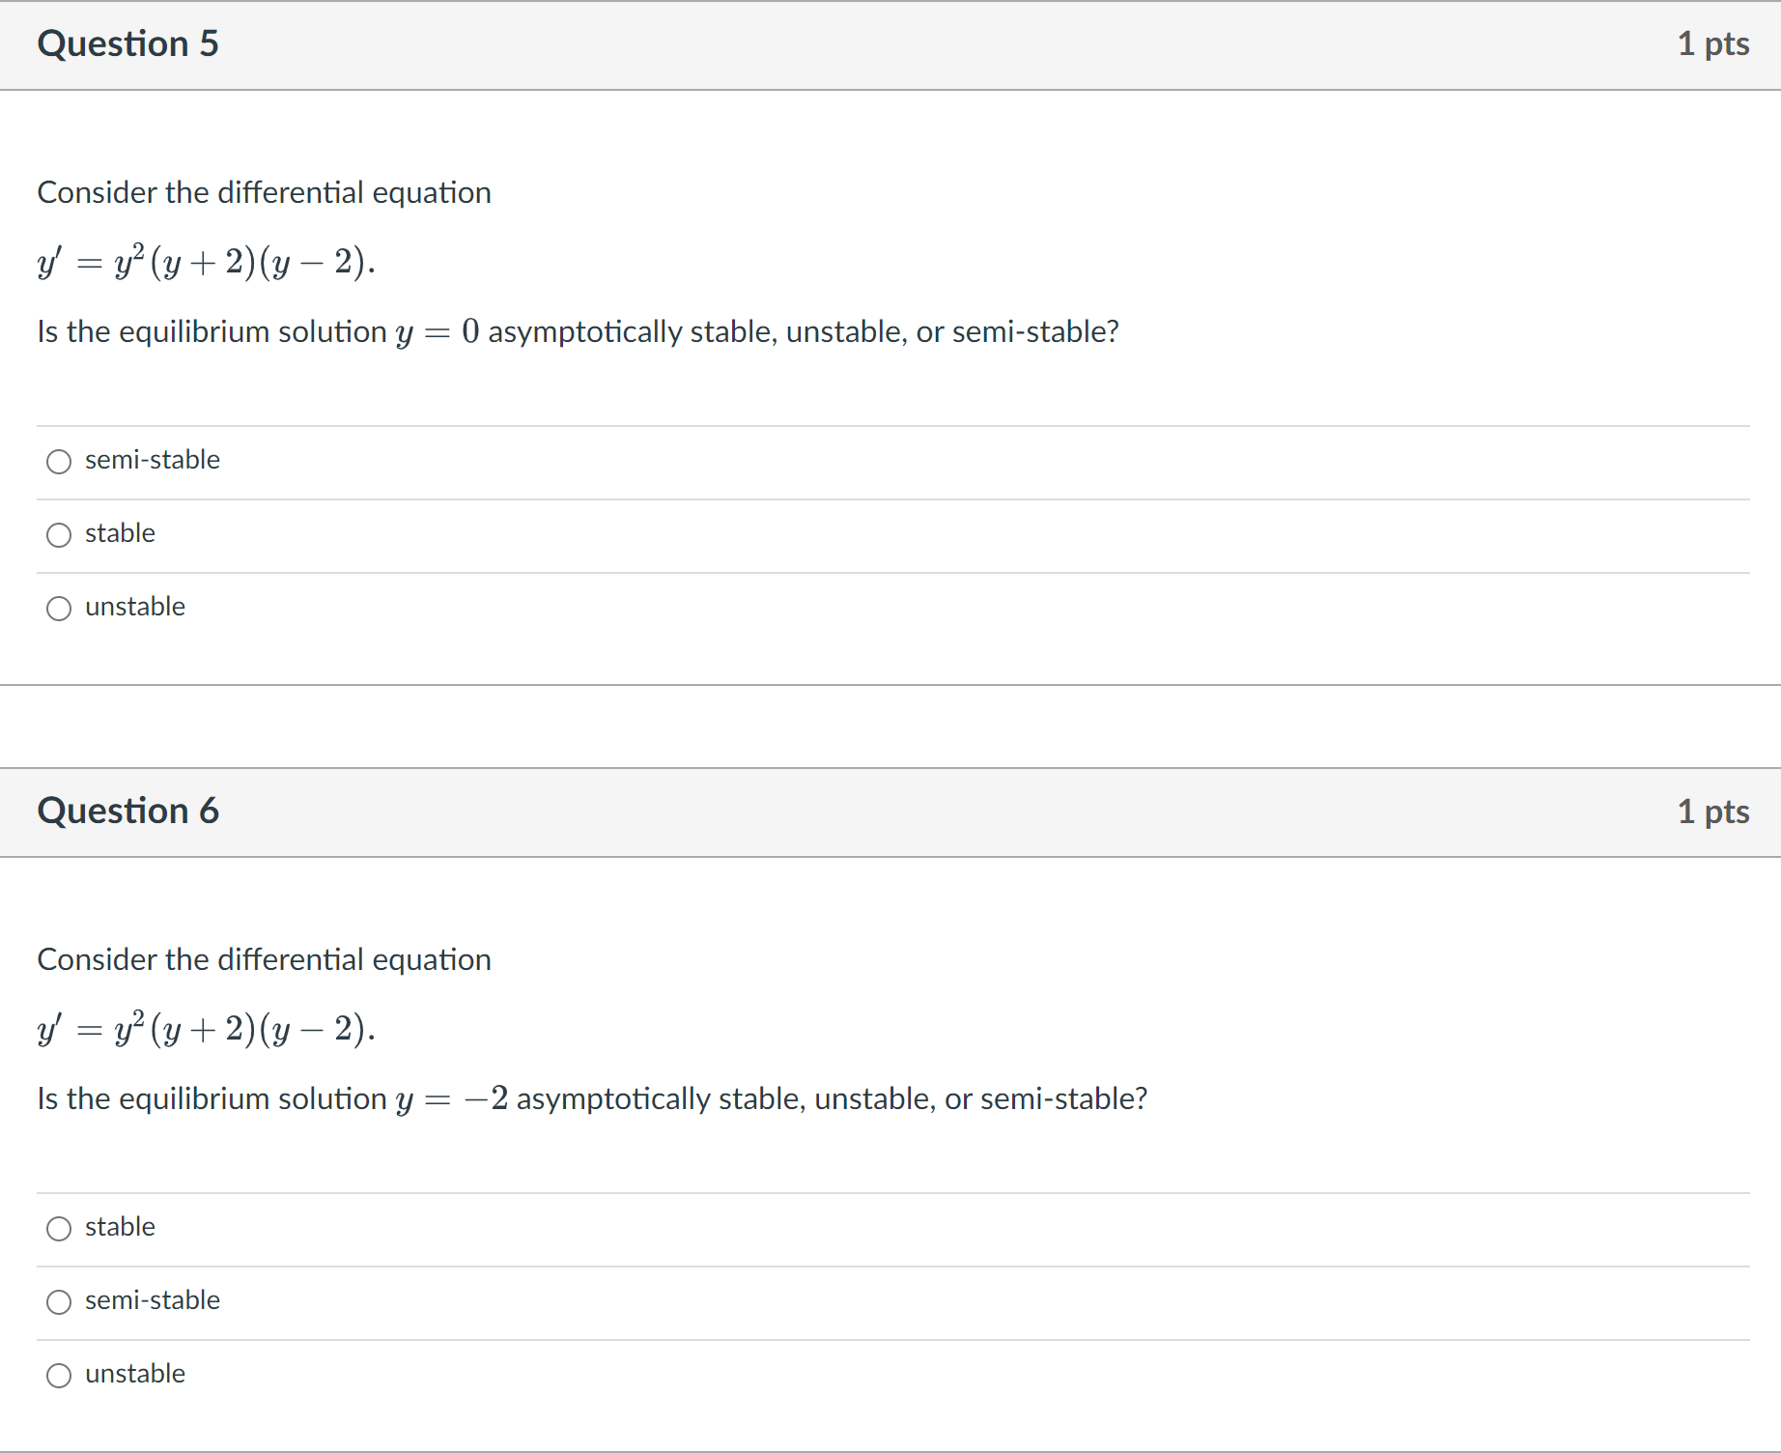Image resolution: width=1781 pixels, height=1453 pixels.
Task: Select the semi-stable option in Question 6
Action: 59,1302
